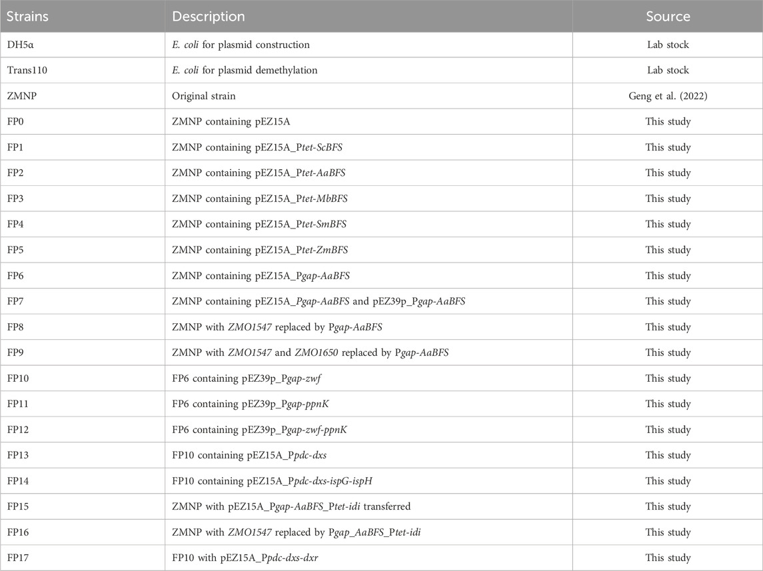Click the FP1 strain cell

click(x=82, y=147)
